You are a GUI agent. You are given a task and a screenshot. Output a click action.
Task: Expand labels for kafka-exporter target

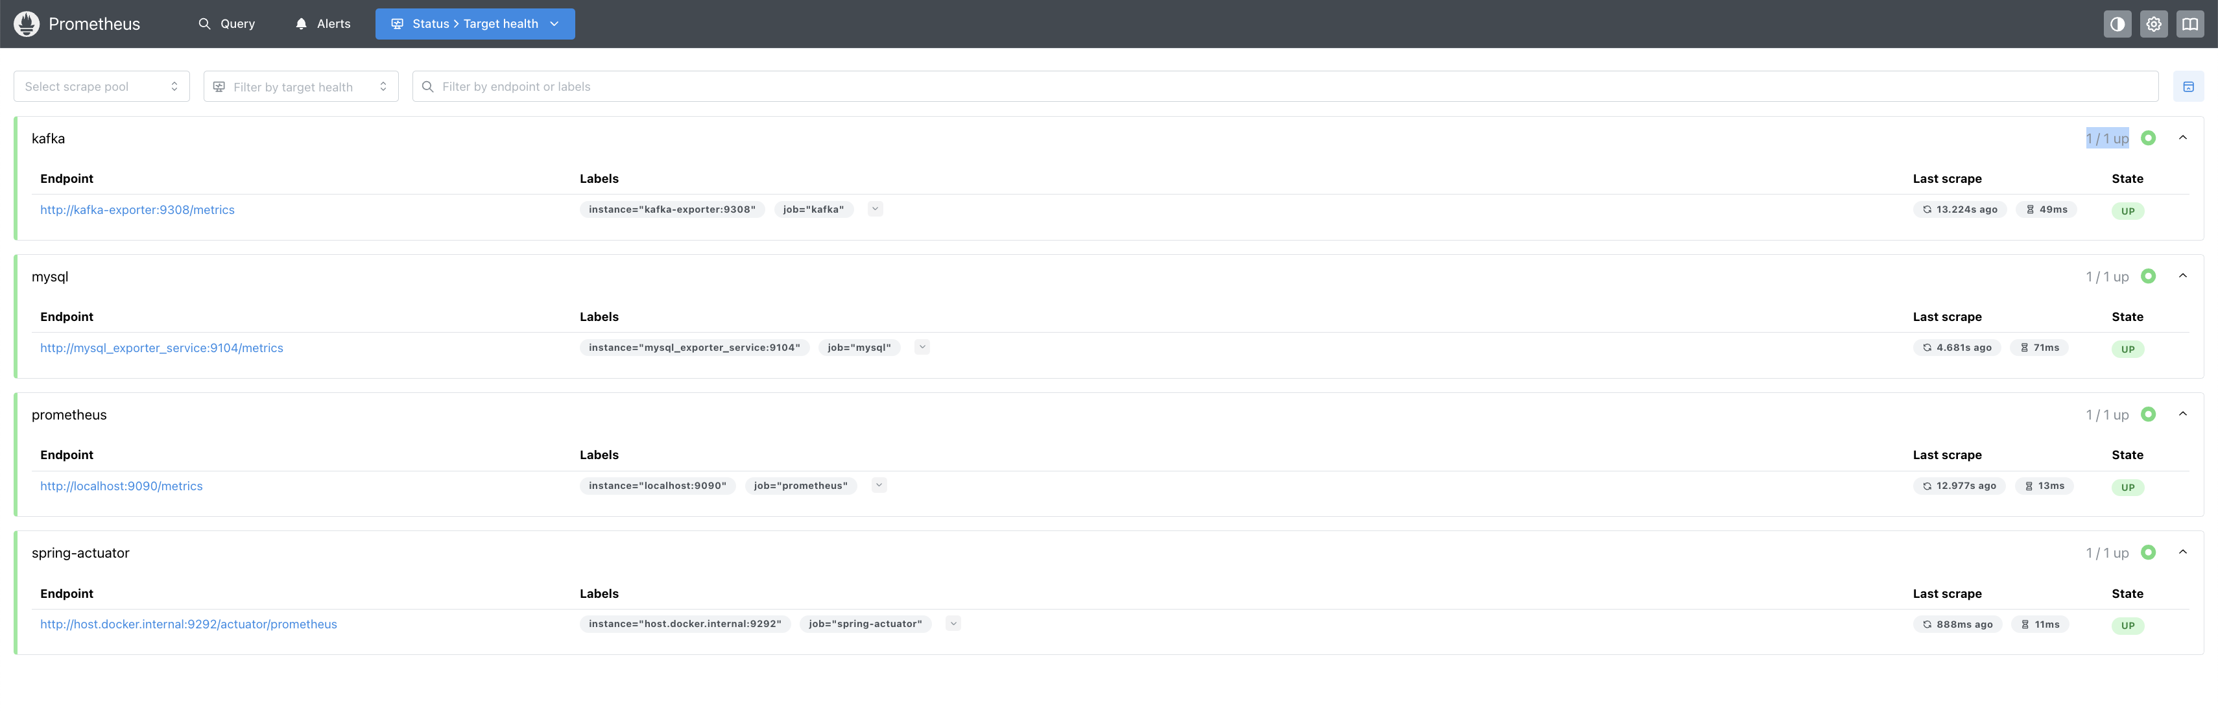[x=875, y=209]
